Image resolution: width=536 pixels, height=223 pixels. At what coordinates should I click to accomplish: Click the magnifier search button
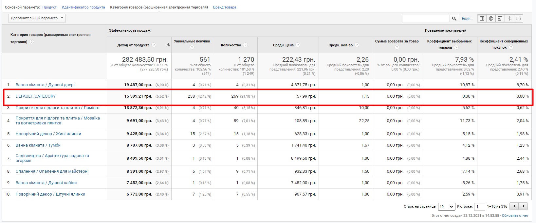point(454,19)
